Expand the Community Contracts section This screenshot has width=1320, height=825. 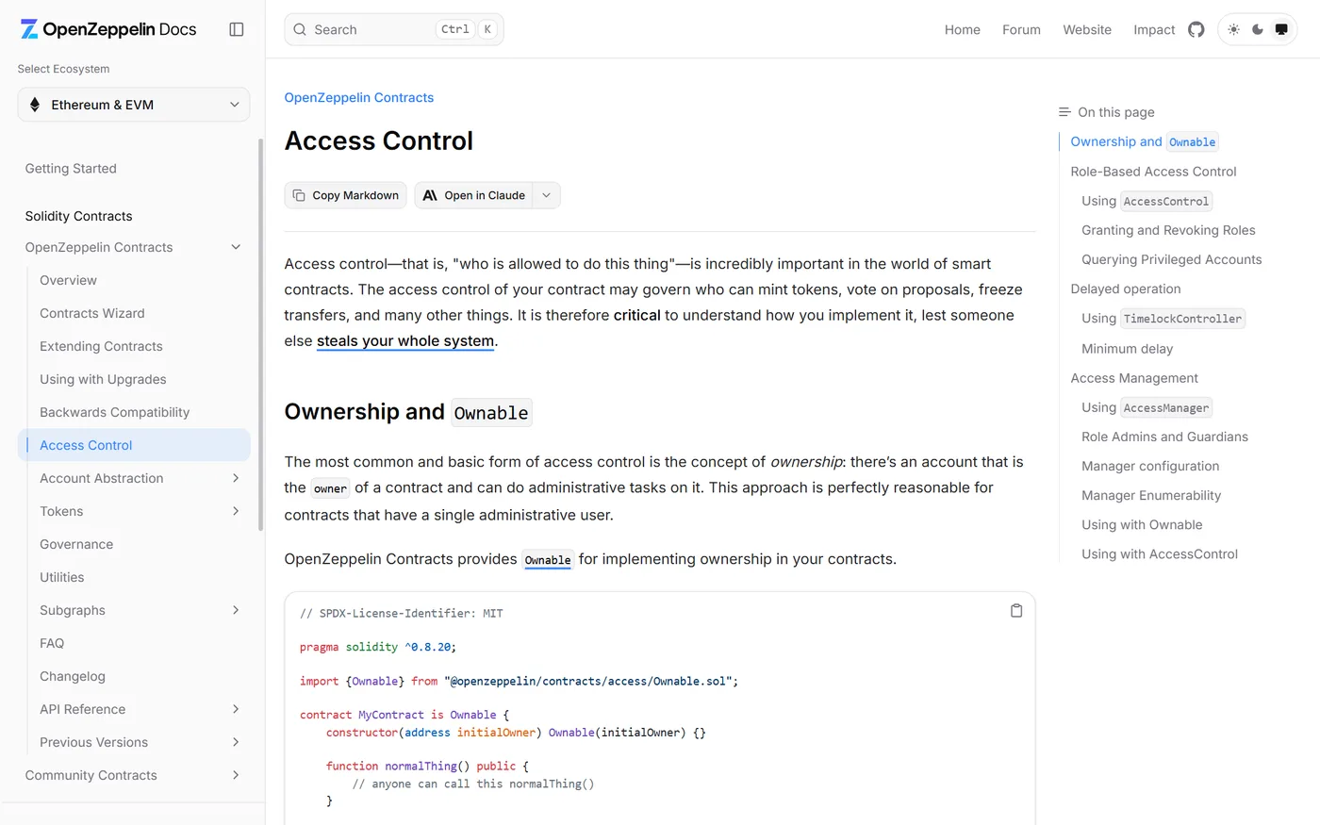(236, 775)
